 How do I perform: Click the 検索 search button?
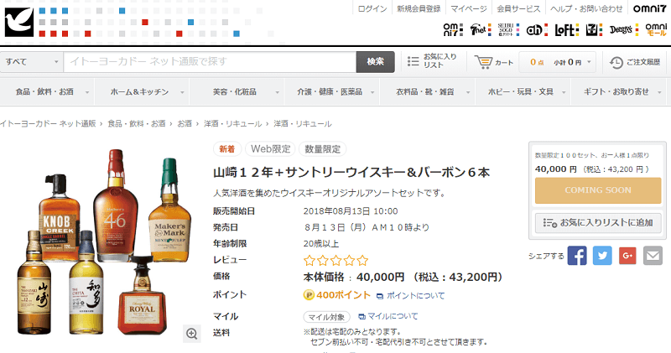375,62
